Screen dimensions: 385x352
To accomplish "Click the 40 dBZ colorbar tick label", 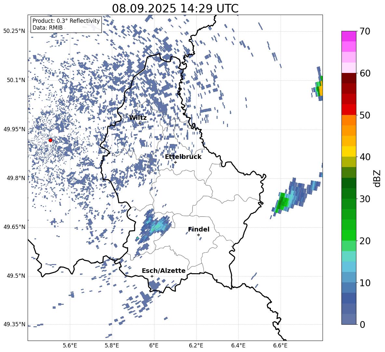I will [x=365, y=157].
